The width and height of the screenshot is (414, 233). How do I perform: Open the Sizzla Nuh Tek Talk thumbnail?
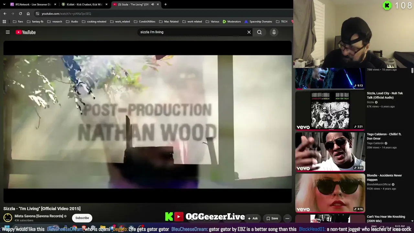point(330,110)
